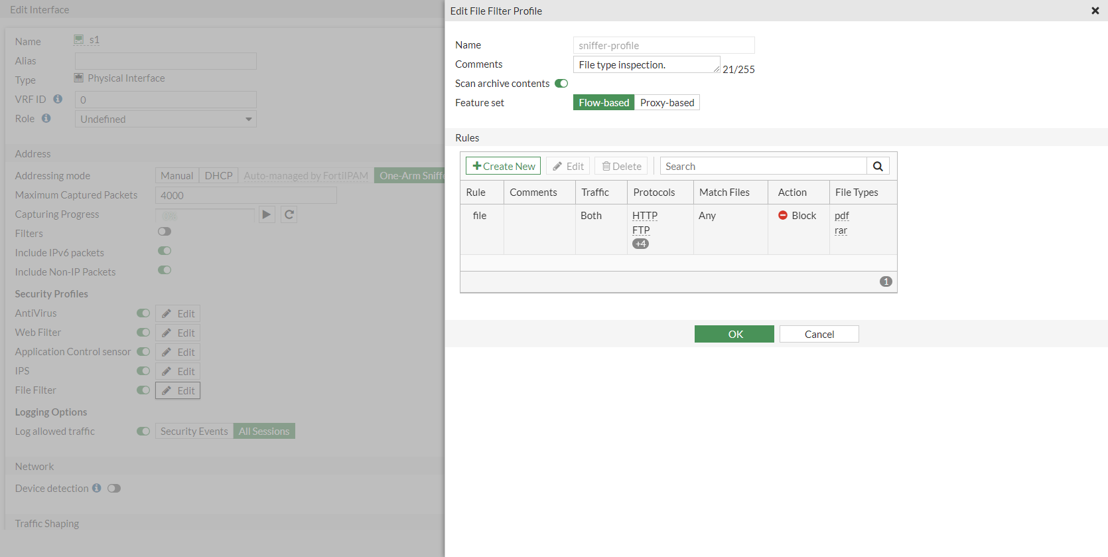1108x557 pixels.
Task: Select All Sessions logging option
Action: (x=264, y=432)
